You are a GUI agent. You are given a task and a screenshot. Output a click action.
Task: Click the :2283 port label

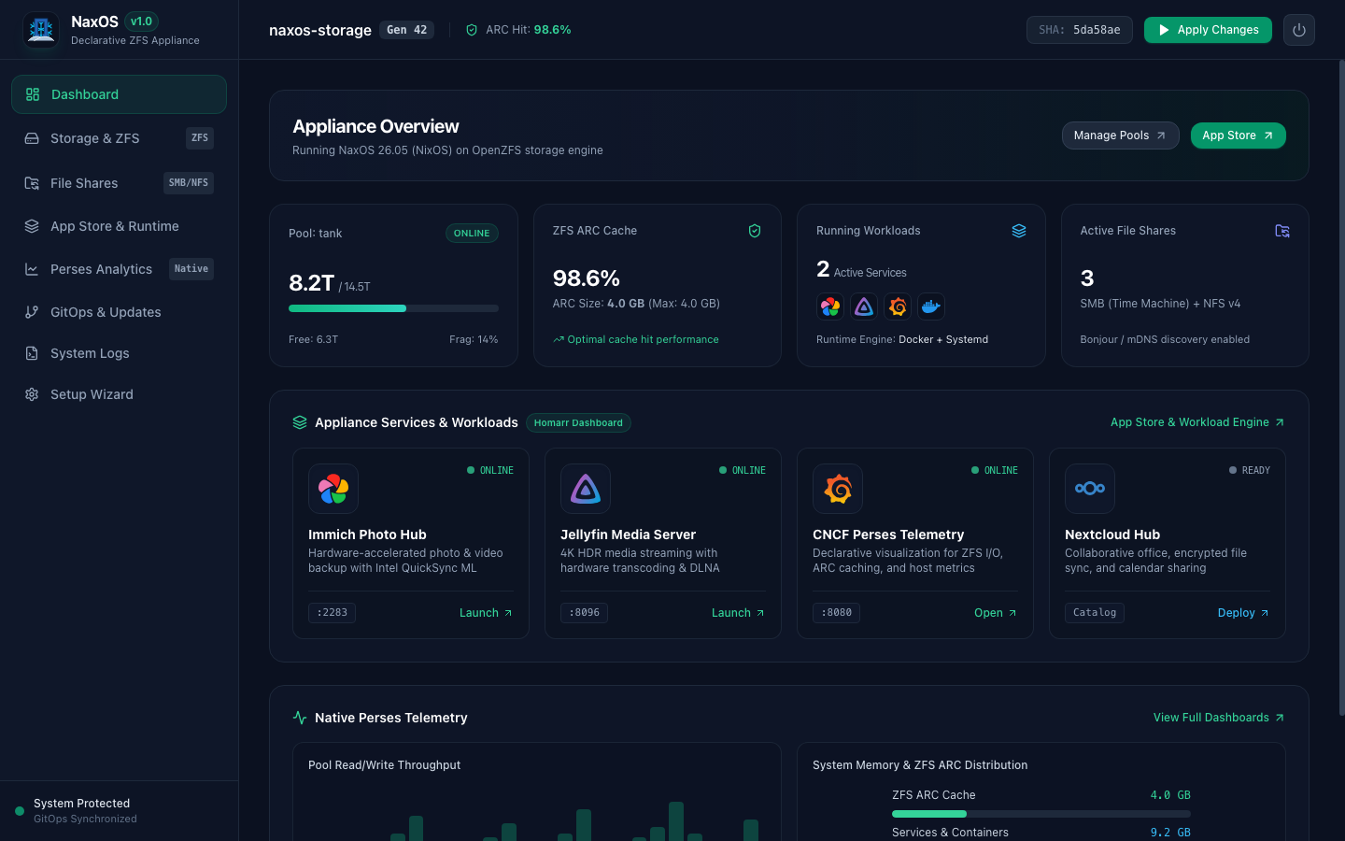(332, 613)
